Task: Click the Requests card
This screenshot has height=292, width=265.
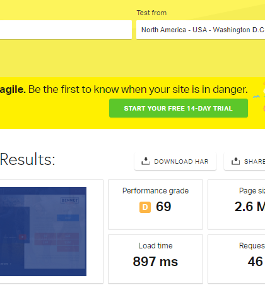Action: 237,259
